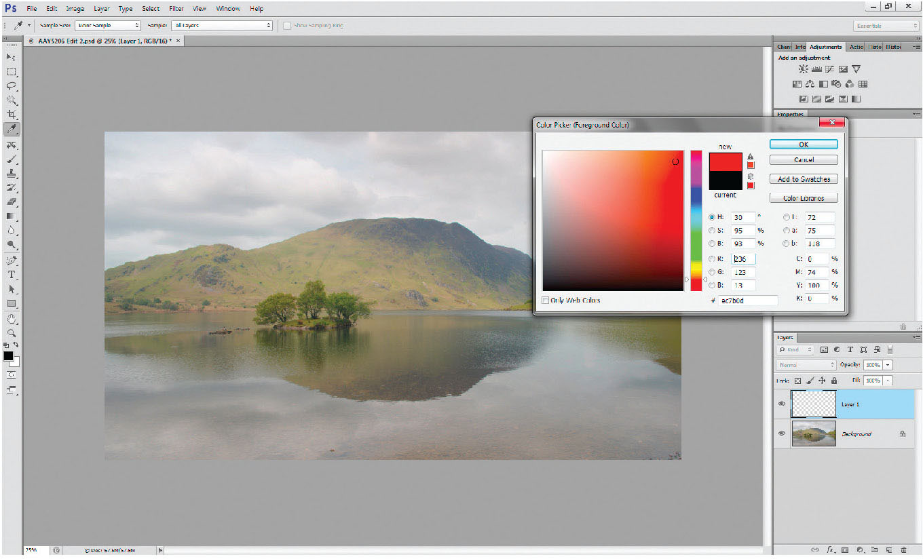The image size is (923, 559).
Task: Open the layer filter Kind dropdown
Action: [795, 349]
